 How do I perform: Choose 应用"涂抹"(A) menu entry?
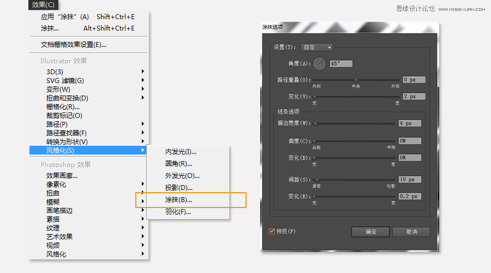tap(88, 17)
